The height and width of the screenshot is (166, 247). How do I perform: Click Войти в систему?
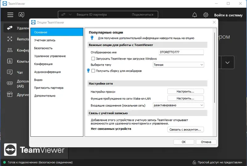pos(228,15)
